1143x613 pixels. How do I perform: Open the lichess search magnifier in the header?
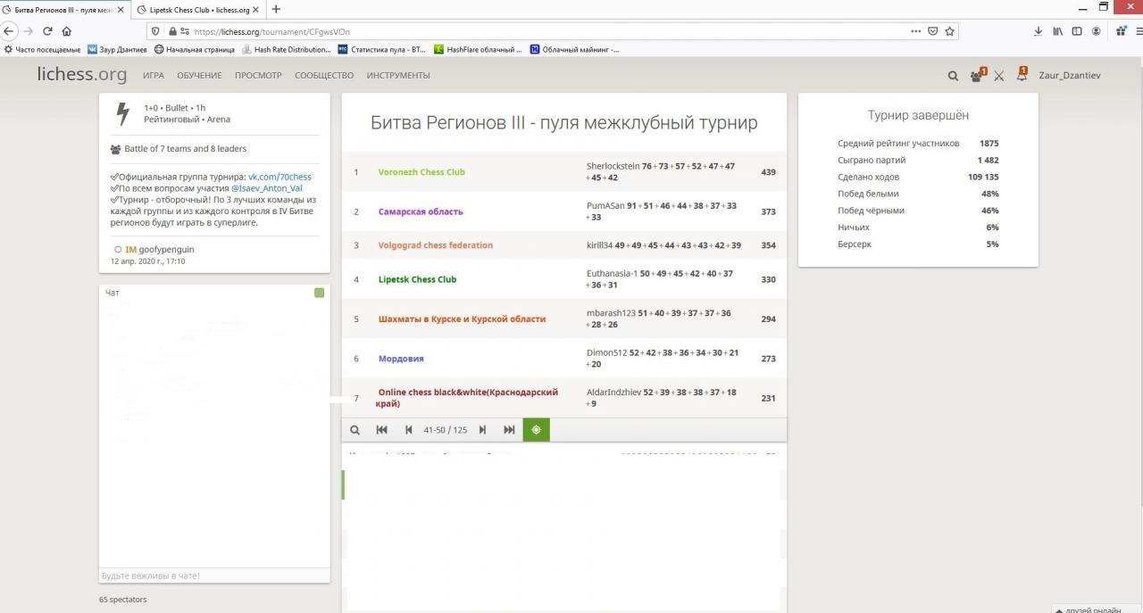tap(953, 76)
